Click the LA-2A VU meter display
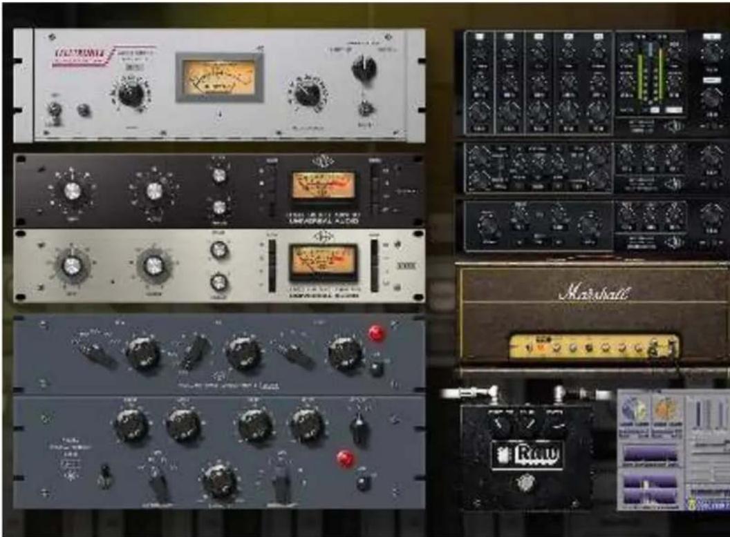The height and width of the screenshot is (537, 730). (220, 77)
